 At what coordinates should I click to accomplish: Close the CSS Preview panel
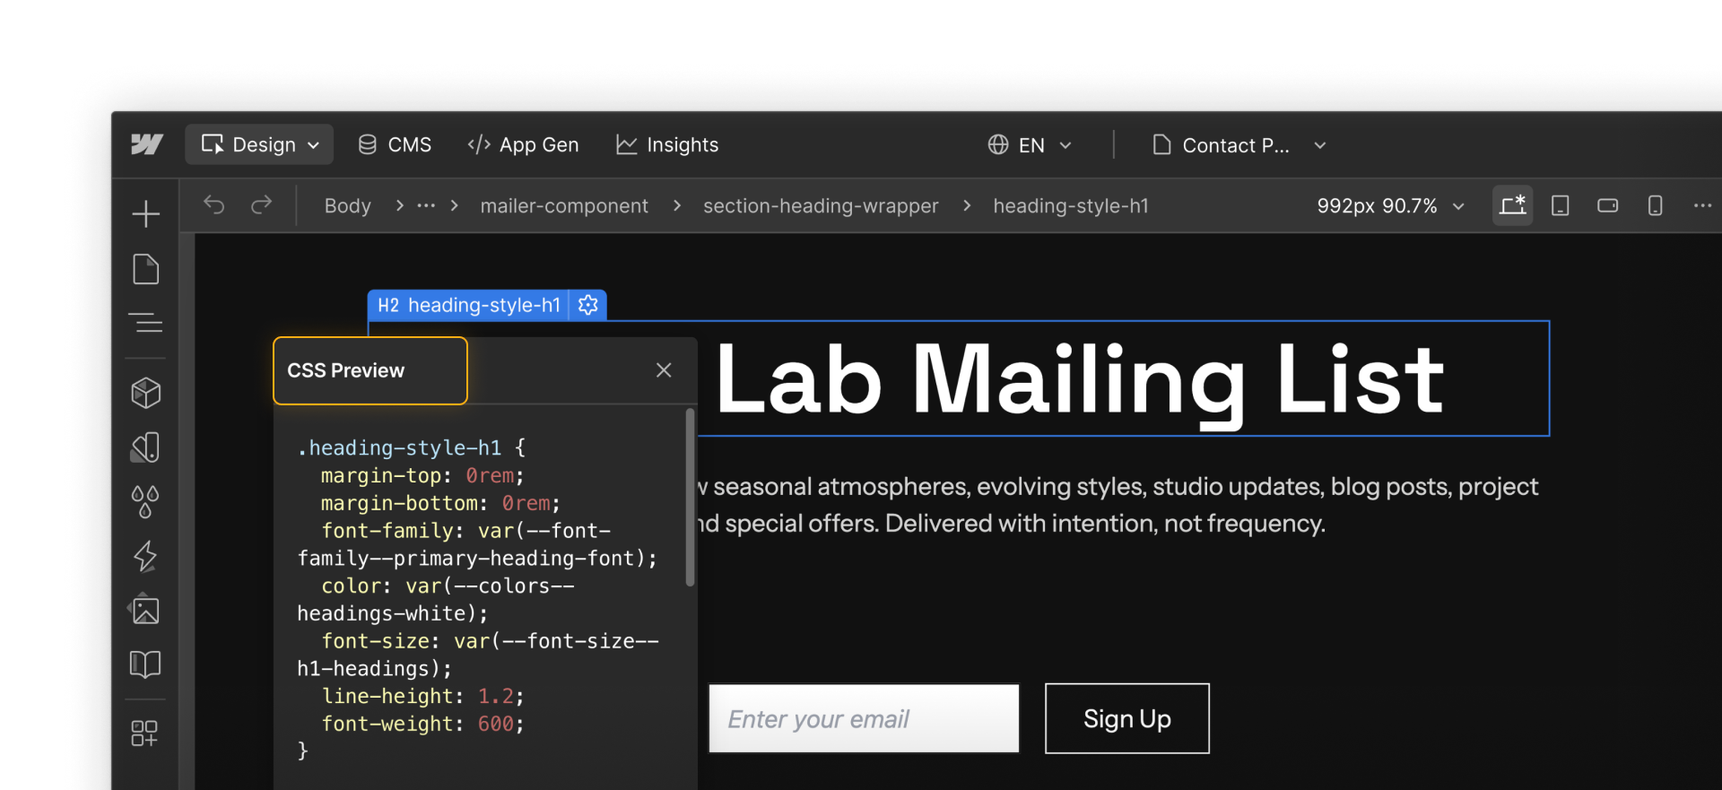[x=664, y=370]
